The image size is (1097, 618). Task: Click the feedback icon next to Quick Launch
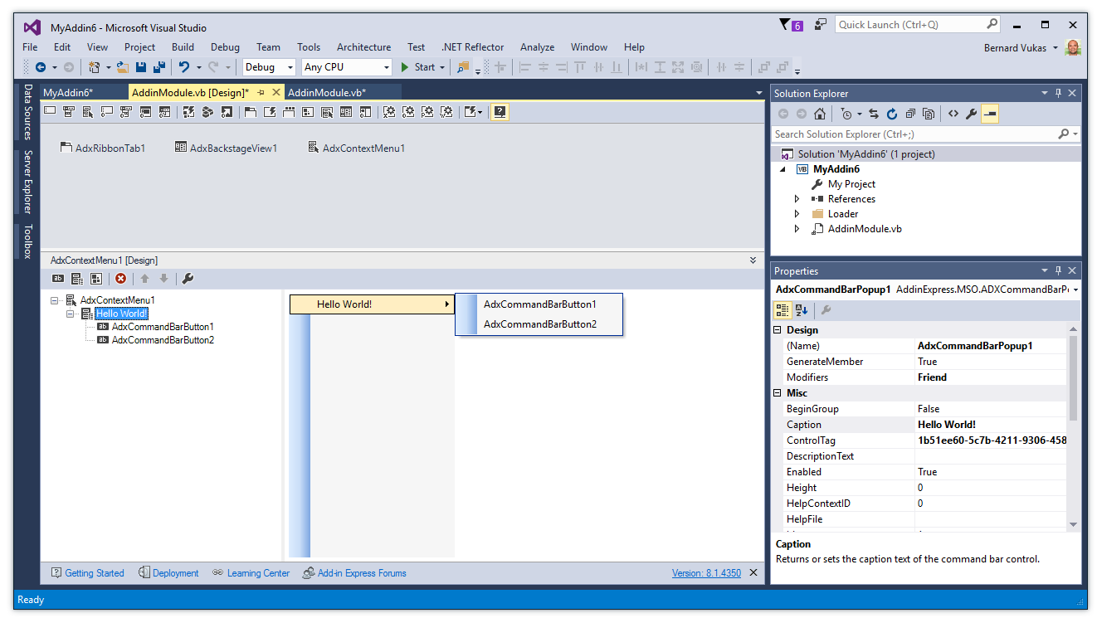point(820,24)
